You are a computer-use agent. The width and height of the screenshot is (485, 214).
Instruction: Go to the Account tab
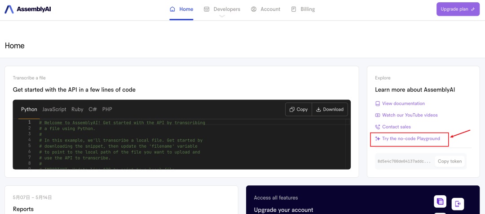(265, 9)
